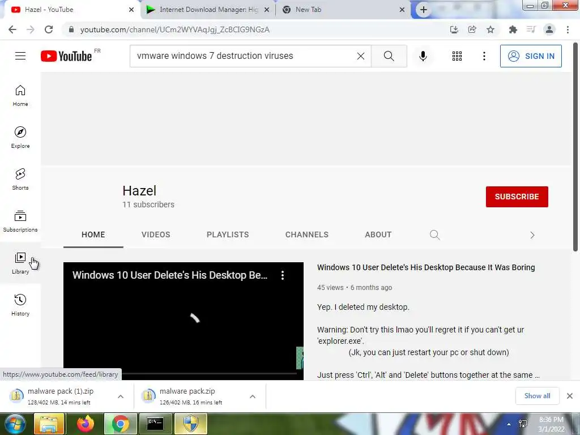580x435 pixels.
Task: Close the downloads bar
Action: pyautogui.click(x=570, y=396)
